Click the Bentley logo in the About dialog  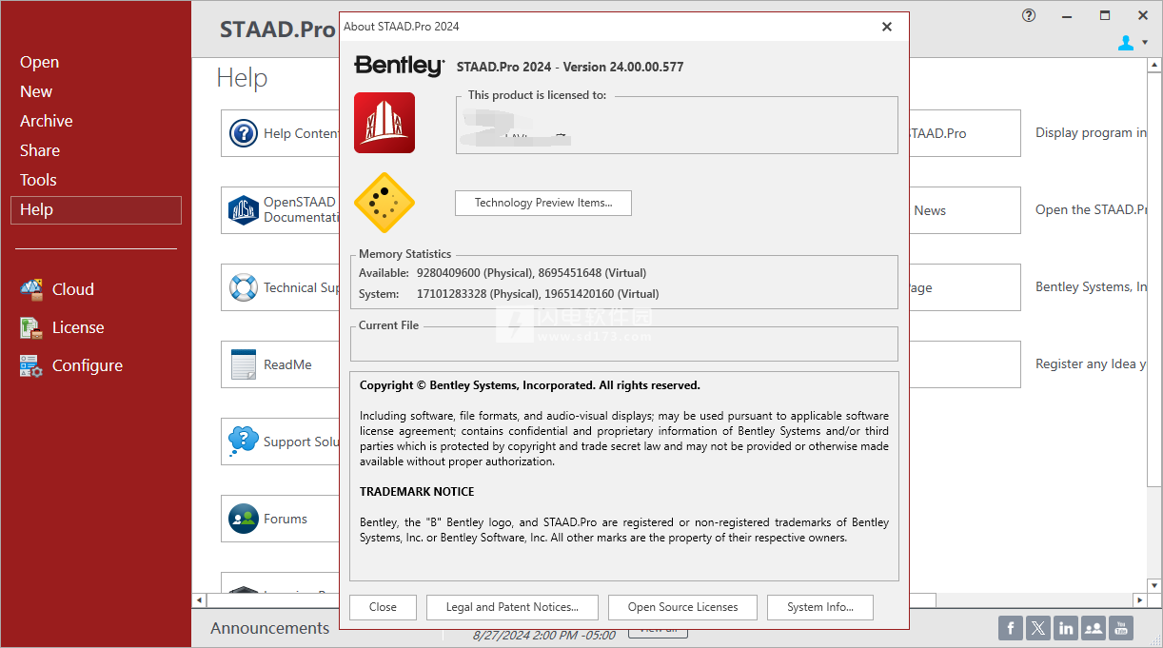coord(399,66)
